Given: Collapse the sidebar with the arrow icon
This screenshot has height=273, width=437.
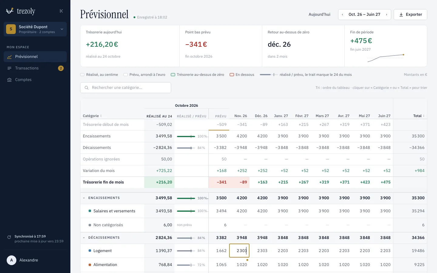Looking at the screenshot, I should point(61,11).
